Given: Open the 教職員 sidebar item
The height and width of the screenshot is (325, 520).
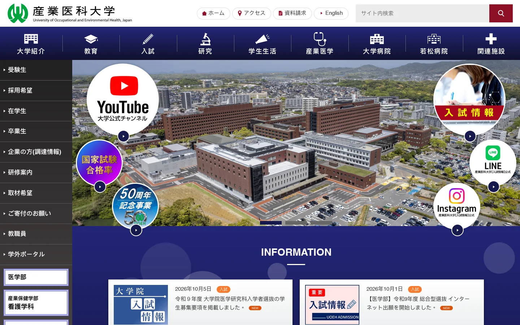Looking at the screenshot, I should pyautogui.click(x=36, y=234).
